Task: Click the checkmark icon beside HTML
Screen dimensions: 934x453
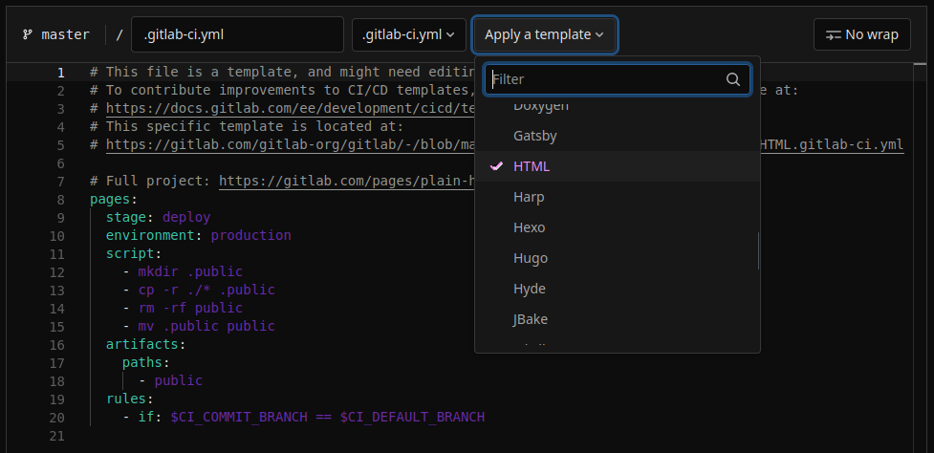Action: pyautogui.click(x=496, y=166)
